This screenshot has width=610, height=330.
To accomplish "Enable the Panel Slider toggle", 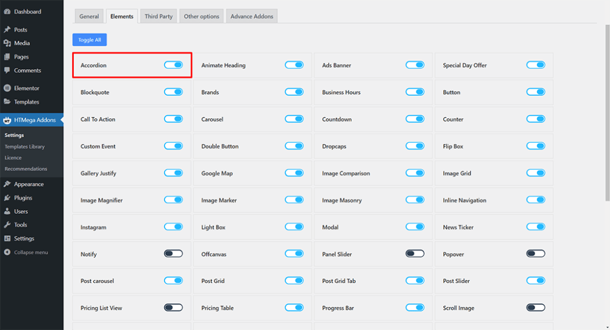I will tap(415, 254).
